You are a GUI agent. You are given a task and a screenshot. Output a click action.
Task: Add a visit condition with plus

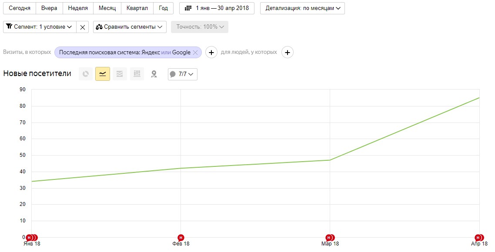click(211, 53)
